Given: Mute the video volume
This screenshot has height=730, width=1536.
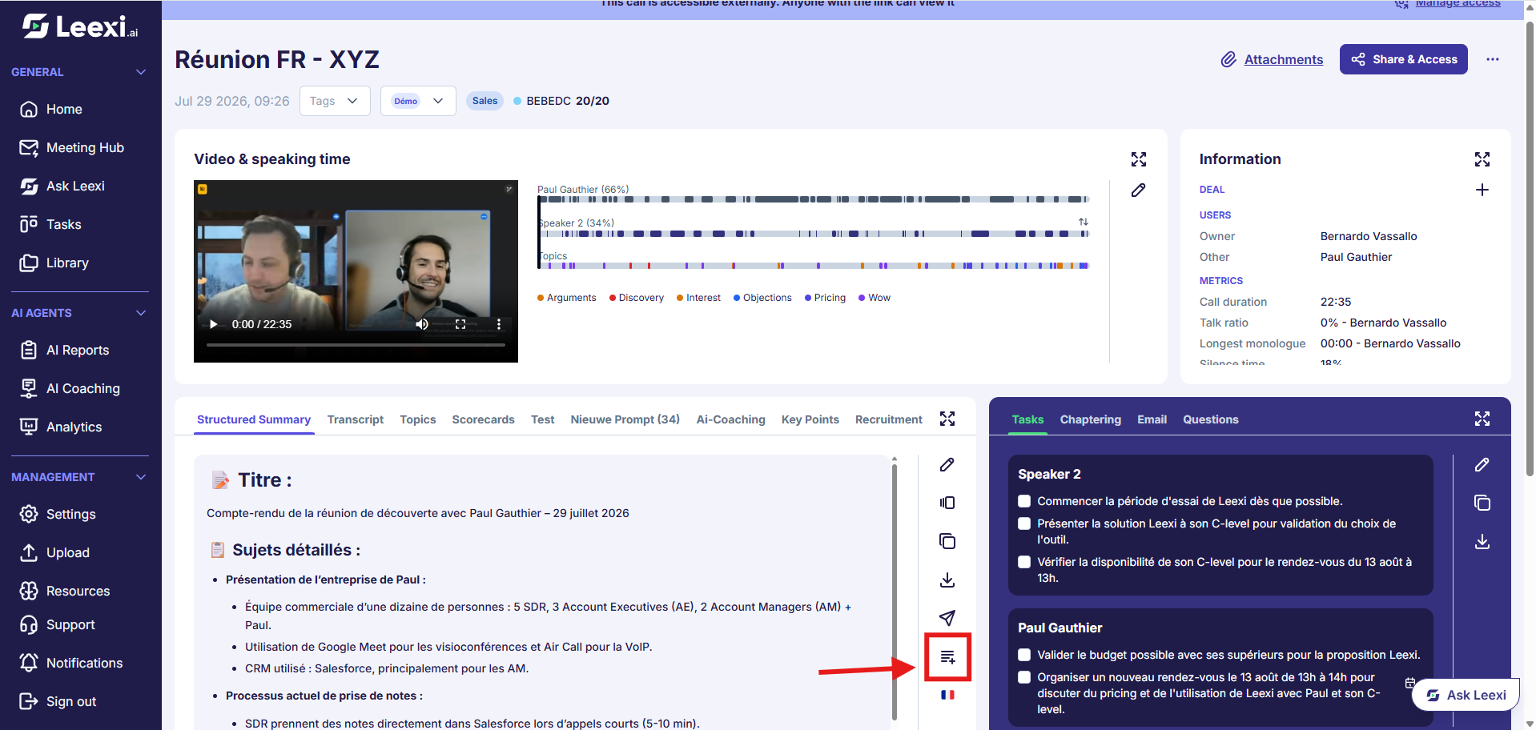Looking at the screenshot, I should 422,324.
